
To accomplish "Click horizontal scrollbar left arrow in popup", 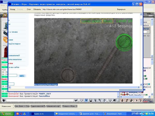I will click(10, 87).
